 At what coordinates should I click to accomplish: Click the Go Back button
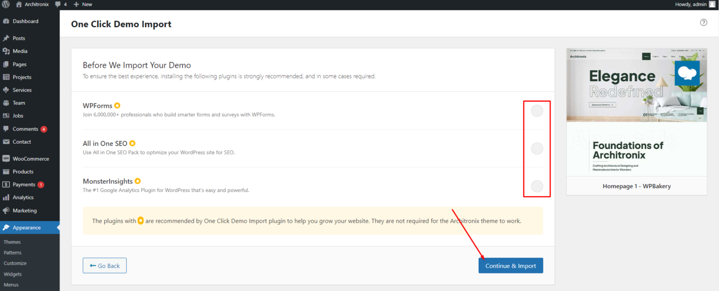pyautogui.click(x=105, y=266)
